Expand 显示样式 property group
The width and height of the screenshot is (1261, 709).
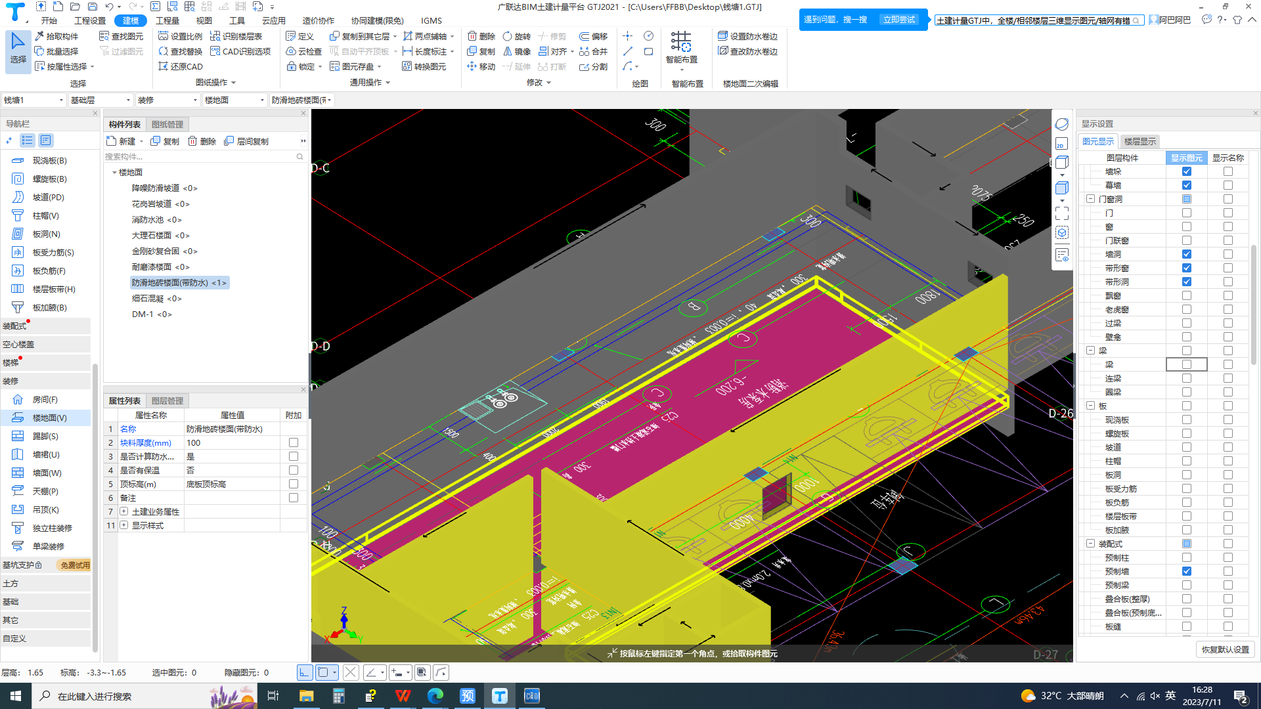(123, 525)
